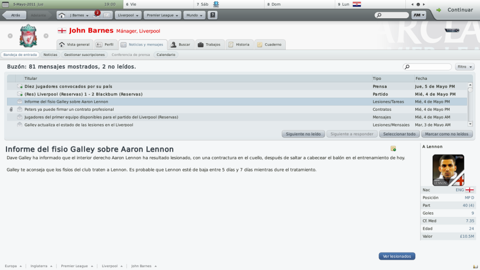480x270 pixels.
Task: Open the Calendario sub-tab
Action: coord(166,54)
